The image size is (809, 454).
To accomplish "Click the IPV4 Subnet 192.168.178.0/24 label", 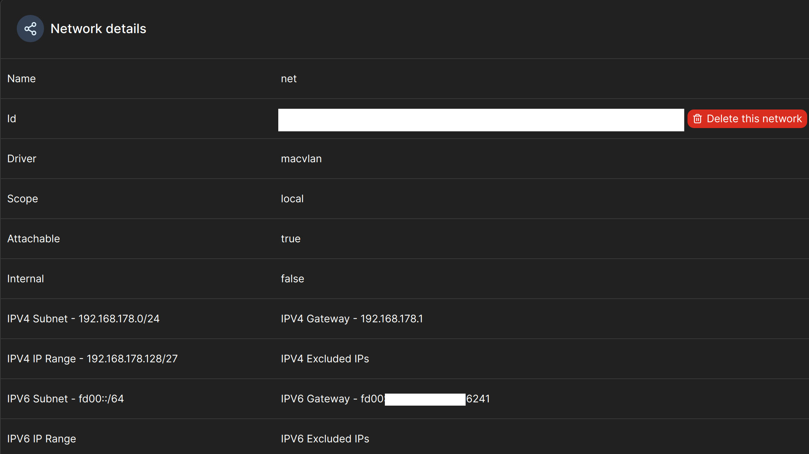I will [x=83, y=319].
